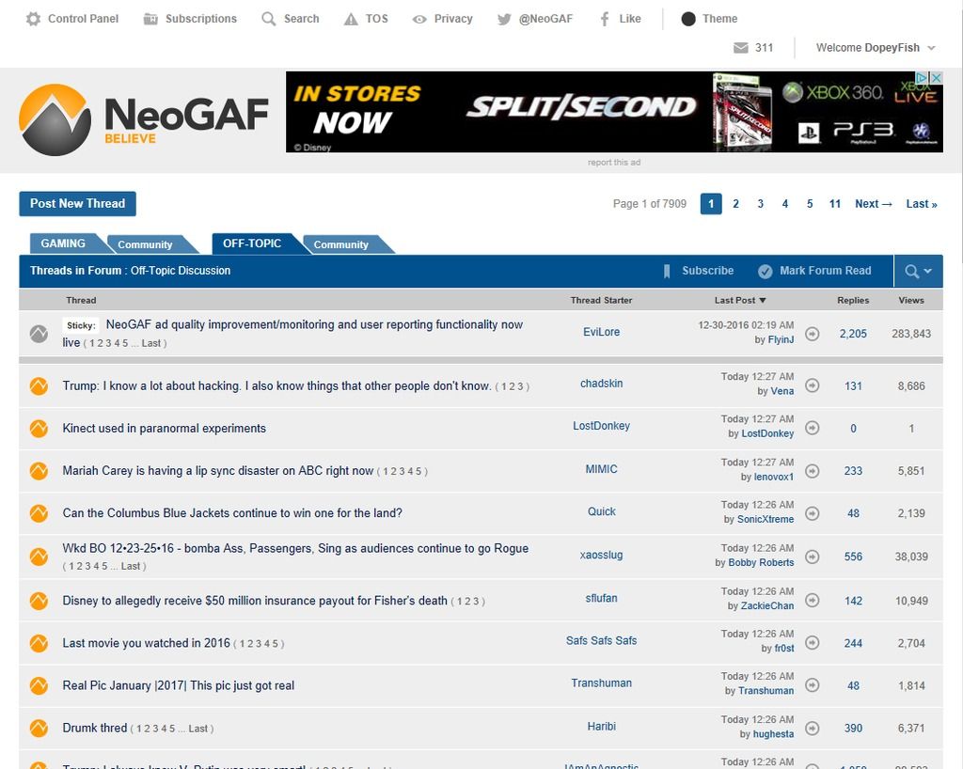Click the Subscribe bookmark icon
Image resolution: width=963 pixels, height=769 pixels.
point(667,272)
